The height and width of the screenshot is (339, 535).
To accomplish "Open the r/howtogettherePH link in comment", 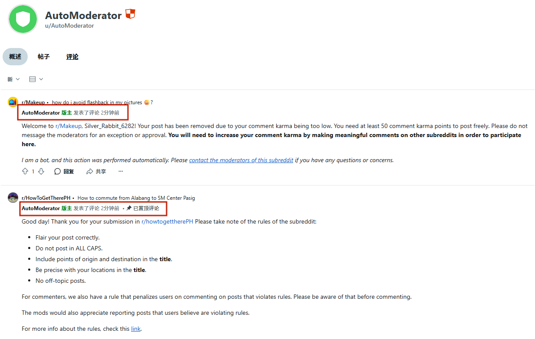I will coord(167,222).
